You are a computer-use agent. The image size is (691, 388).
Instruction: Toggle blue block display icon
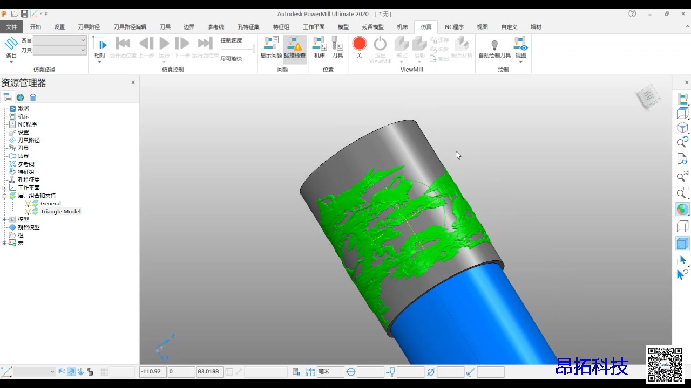pyautogui.click(x=682, y=243)
